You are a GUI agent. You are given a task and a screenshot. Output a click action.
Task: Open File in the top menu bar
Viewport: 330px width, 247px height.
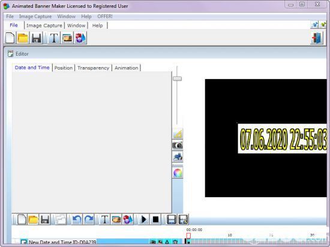tap(10, 16)
